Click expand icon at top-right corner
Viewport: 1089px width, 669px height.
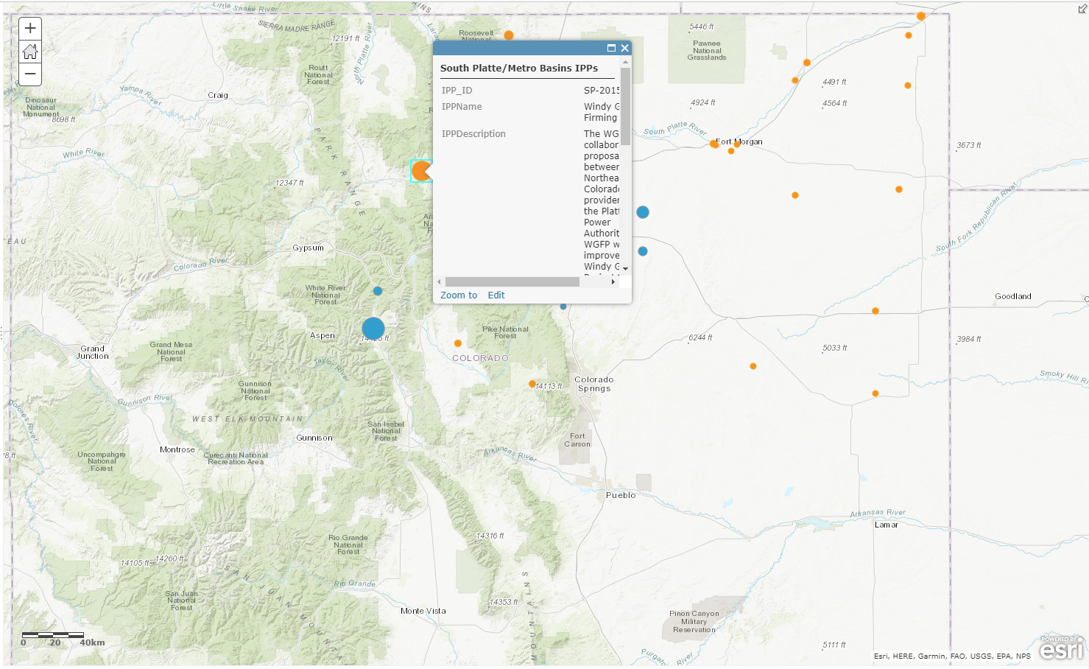[x=1082, y=9]
